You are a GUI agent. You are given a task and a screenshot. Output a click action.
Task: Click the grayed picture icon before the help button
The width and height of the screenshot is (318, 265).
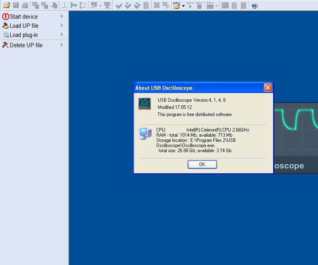coord(225,5)
